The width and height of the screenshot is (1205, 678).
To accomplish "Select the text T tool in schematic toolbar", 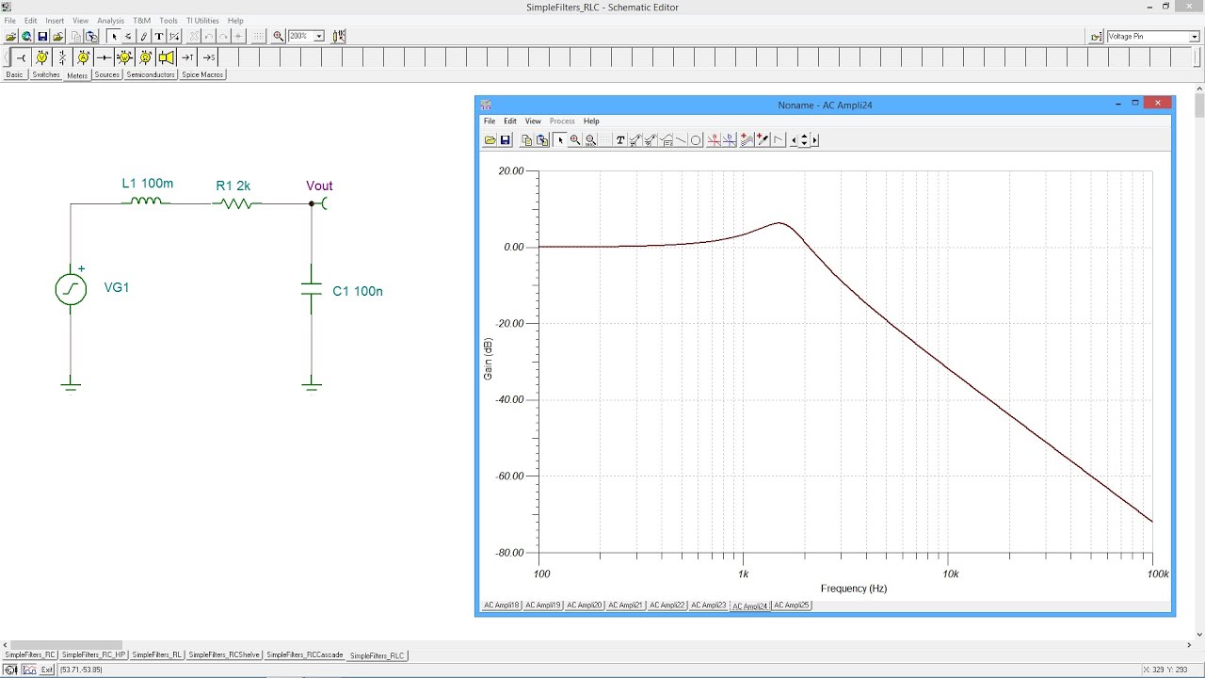I will point(159,37).
